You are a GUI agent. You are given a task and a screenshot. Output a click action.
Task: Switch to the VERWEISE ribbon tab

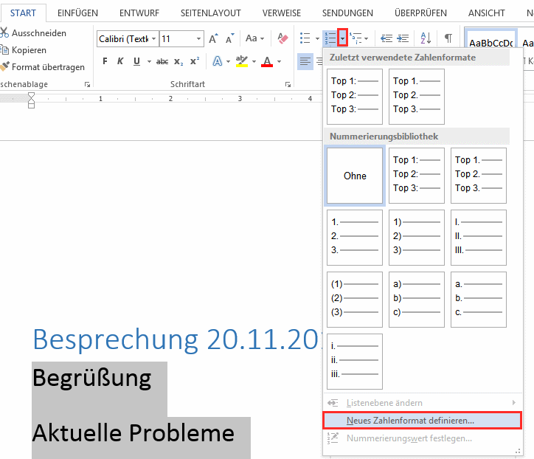tap(282, 13)
